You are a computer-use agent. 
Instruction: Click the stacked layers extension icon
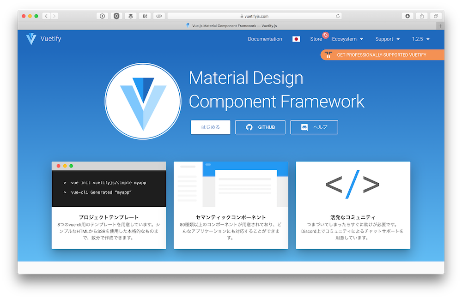[x=131, y=16]
